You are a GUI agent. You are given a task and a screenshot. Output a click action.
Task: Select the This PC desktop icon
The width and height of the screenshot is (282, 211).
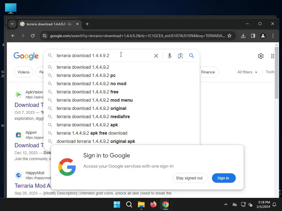pyautogui.click(x=11, y=8)
